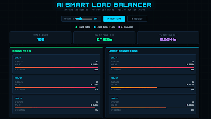Click the AI SMART LOAD BALANCER title
This screenshot has height=119, width=211.
click(x=104, y=5)
